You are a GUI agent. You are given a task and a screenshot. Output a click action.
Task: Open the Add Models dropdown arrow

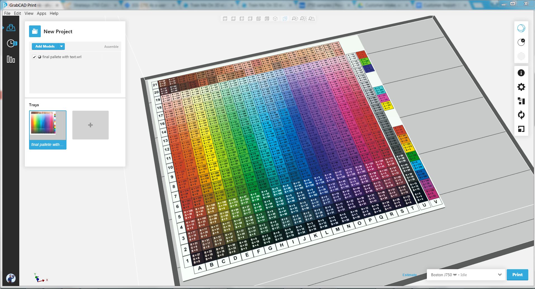(x=61, y=46)
